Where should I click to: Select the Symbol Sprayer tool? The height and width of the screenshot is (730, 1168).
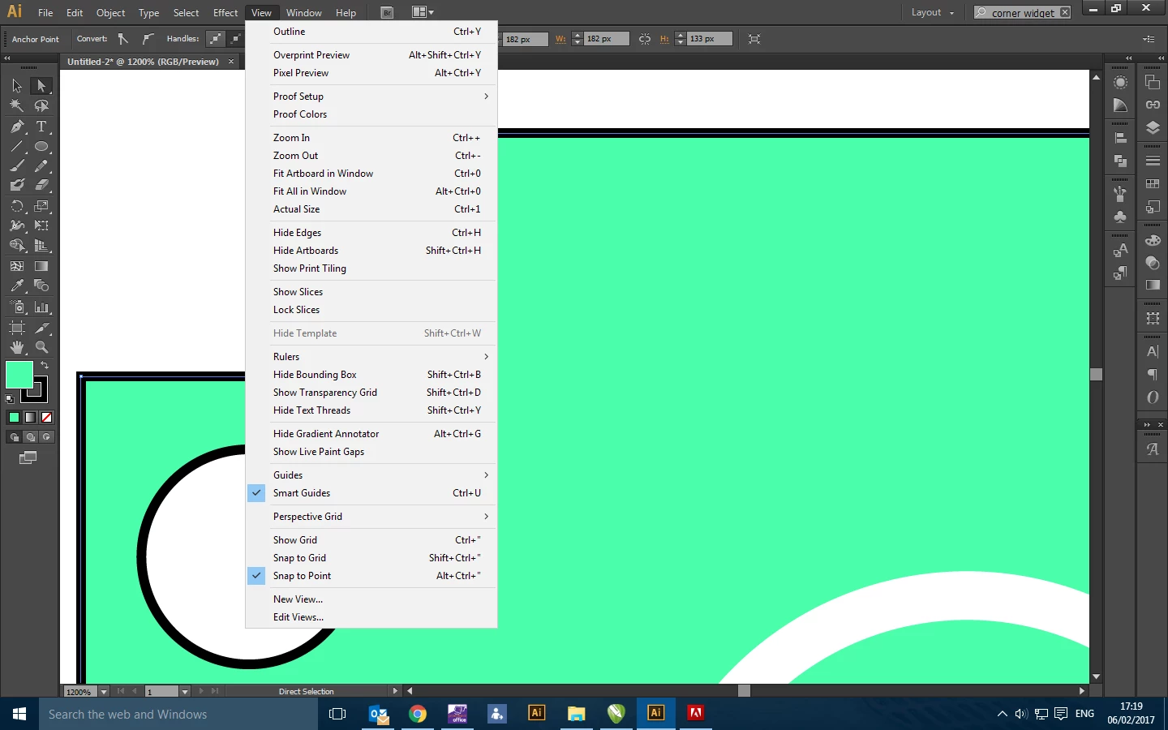point(16,307)
